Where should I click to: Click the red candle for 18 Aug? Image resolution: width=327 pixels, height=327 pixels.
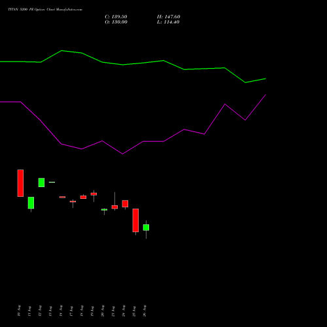(83, 197)
